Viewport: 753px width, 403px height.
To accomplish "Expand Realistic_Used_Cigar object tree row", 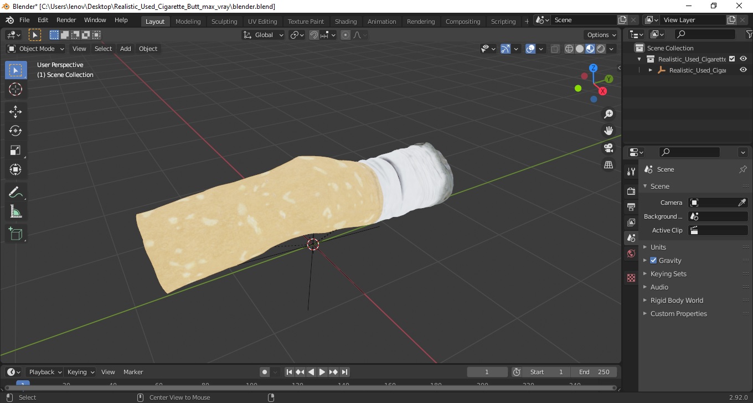I will coord(651,70).
